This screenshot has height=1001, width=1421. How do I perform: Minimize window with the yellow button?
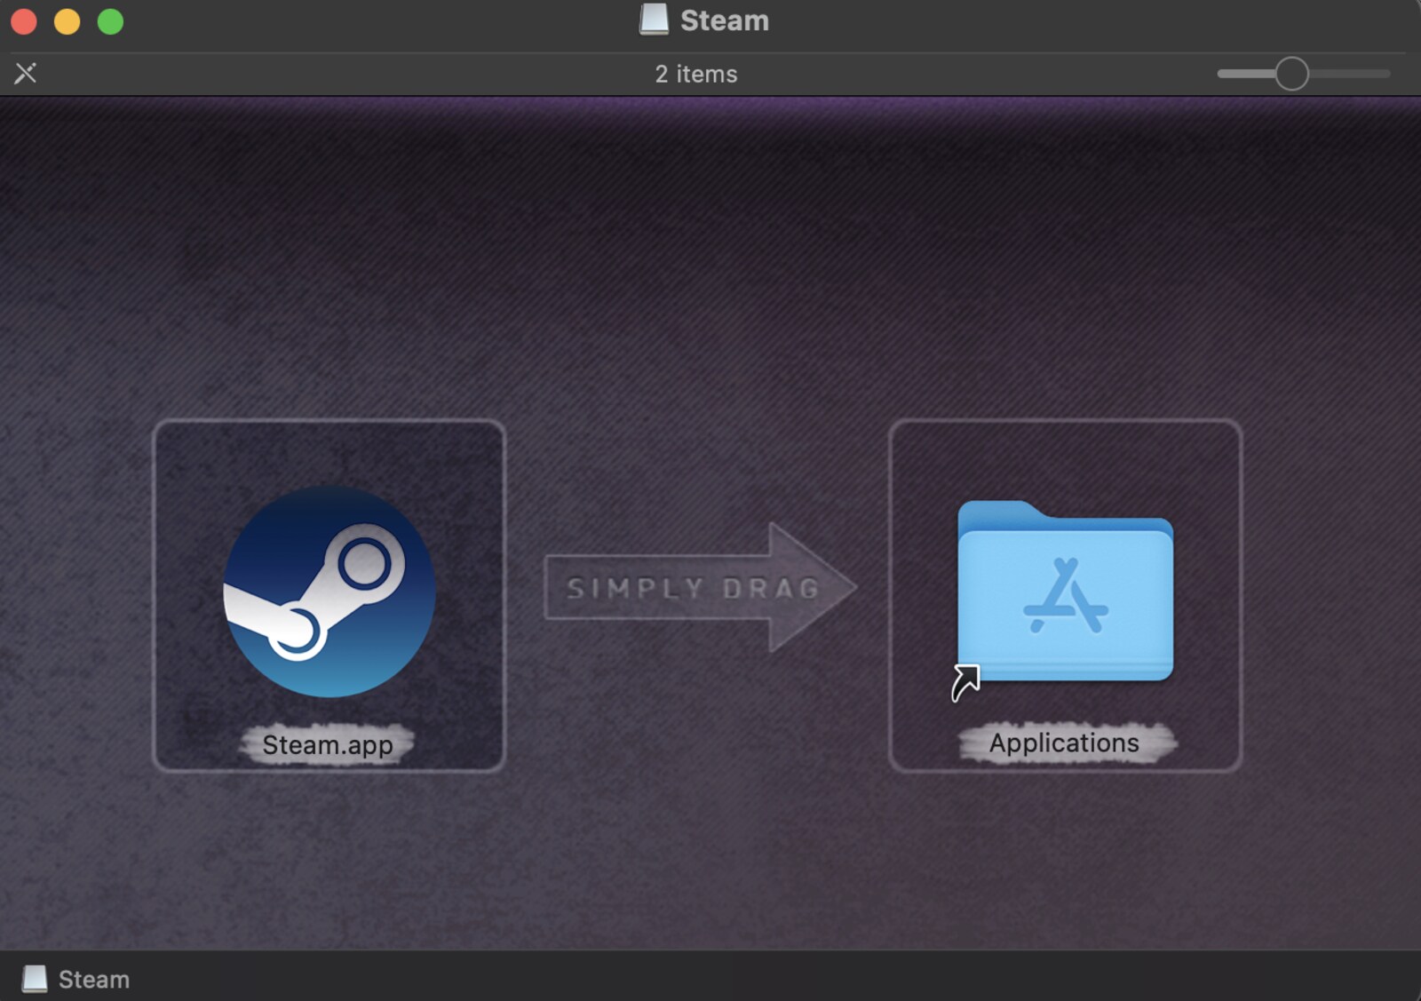coord(67,21)
